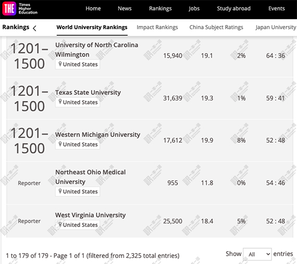Select the 19.1 students per staff value
This screenshot has height=264, width=297.
pos(207,56)
